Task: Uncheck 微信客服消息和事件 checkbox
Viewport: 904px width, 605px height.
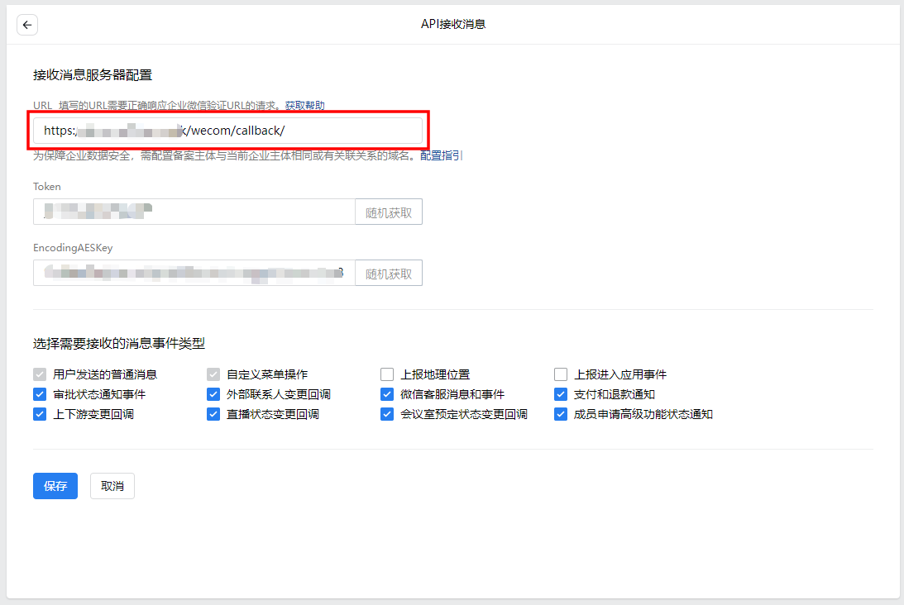Action: coord(387,394)
